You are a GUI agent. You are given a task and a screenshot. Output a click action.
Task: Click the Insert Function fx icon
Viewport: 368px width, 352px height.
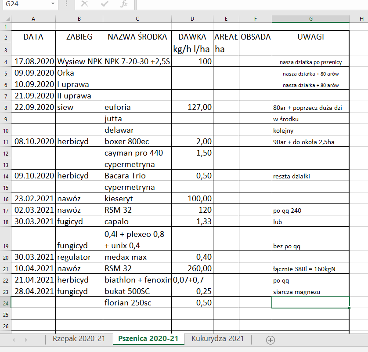124,4
